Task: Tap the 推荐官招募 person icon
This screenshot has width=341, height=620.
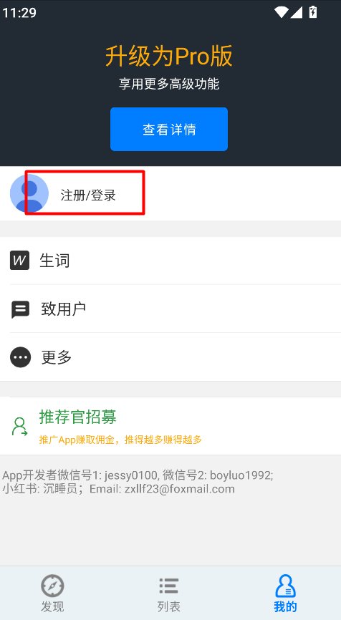Action: click(x=20, y=427)
